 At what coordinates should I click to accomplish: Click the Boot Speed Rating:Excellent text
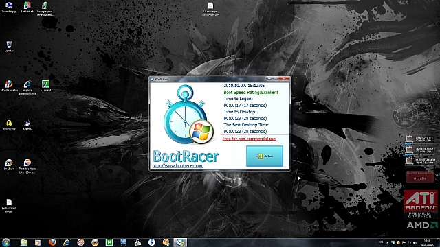coord(251,92)
